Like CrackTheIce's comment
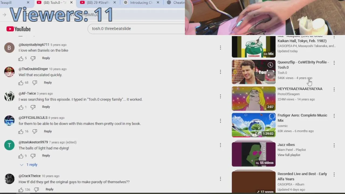Image resolution: width=345 pixels, height=194 pixels. tap(21, 190)
